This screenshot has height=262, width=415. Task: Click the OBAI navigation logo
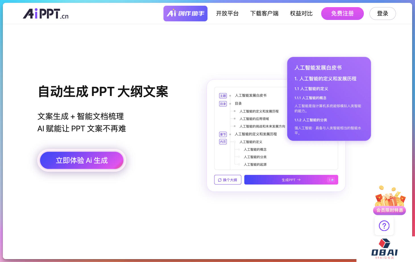(385, 249)
